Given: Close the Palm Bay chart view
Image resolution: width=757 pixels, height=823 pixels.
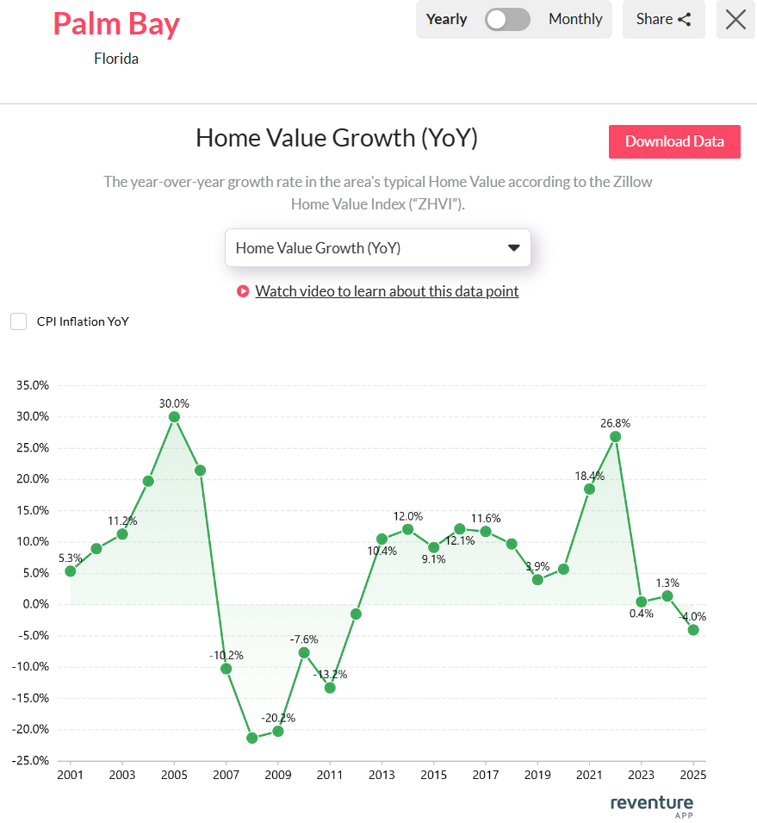Looking at the screenshot, I should coord(735,19).
